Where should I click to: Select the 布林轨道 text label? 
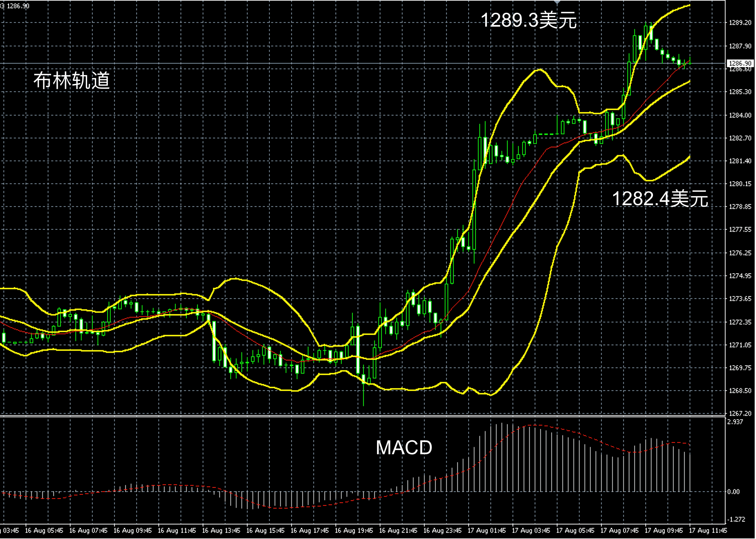(x=72, y=81)
